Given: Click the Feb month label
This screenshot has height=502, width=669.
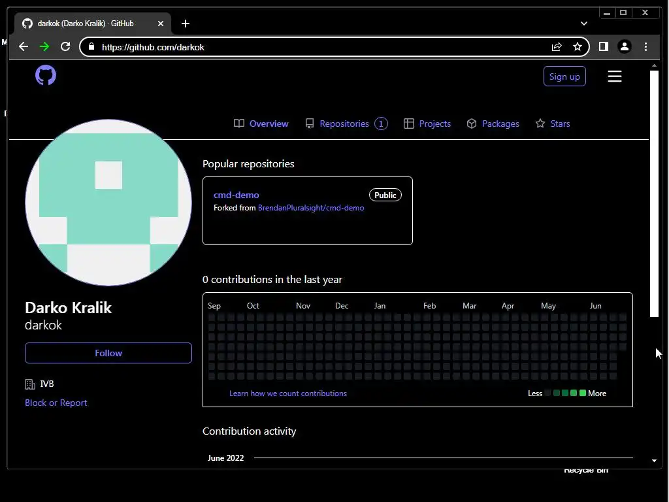Looking at the screenshot, I should [x=430, y=306].
